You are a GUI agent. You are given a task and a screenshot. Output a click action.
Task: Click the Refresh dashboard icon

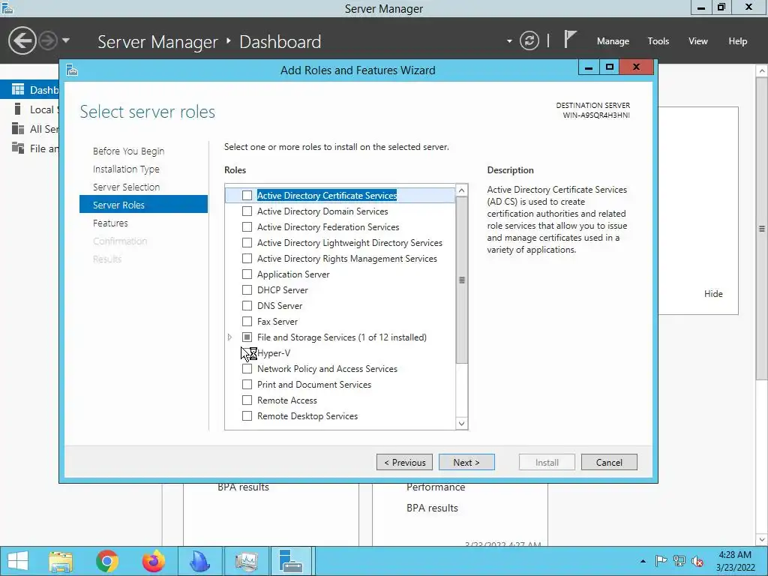(529, 40)
